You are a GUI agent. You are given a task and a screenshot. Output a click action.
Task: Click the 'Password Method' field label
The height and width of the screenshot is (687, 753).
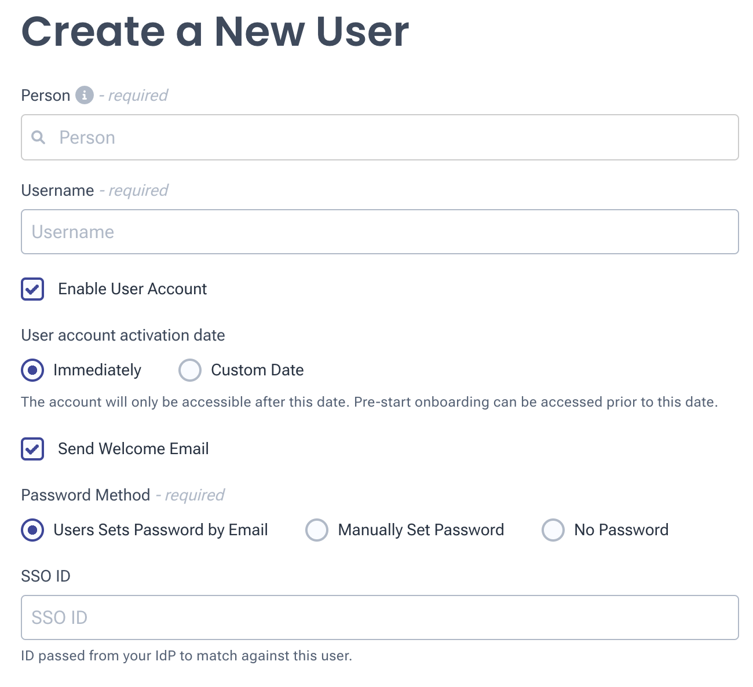click(86, 495)
